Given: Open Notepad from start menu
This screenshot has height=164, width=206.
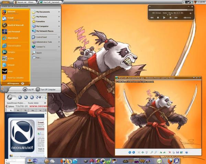Looking at the screenshot, I should pyautogui.click(x=15, y=65).
